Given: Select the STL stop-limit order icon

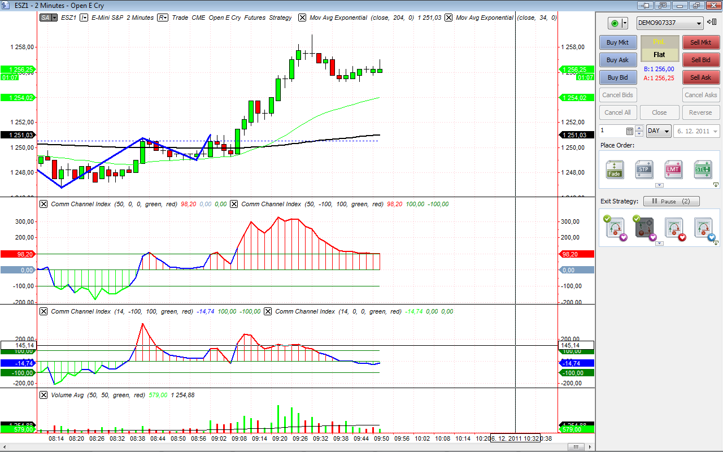Looking at the screenshot, I should (x=703, y=169).
